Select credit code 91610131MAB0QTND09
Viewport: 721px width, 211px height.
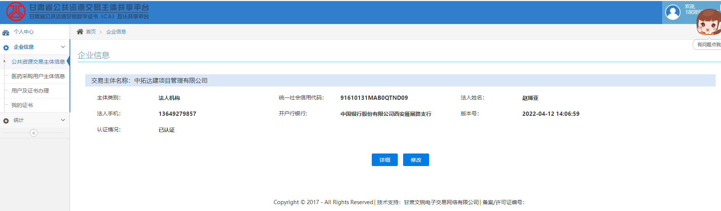[374, 98]
